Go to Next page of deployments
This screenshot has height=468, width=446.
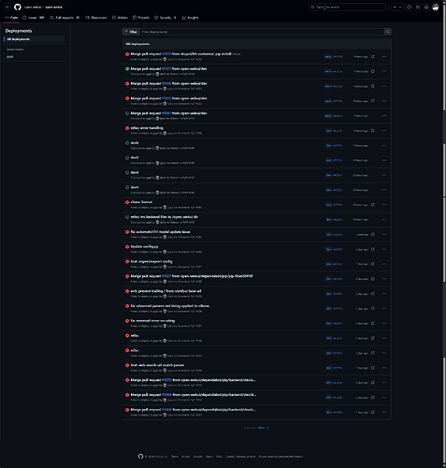264,428
